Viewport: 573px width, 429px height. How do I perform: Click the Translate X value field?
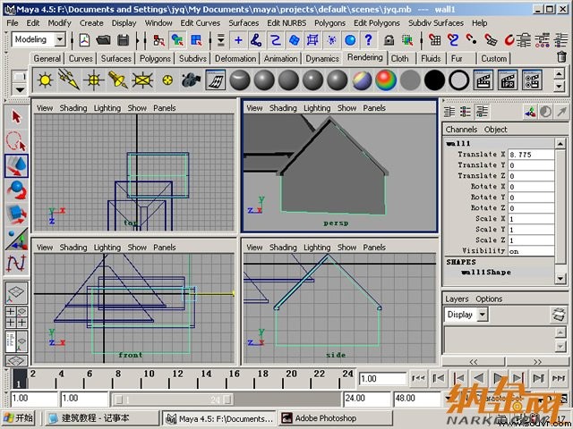tap(531, 155)
